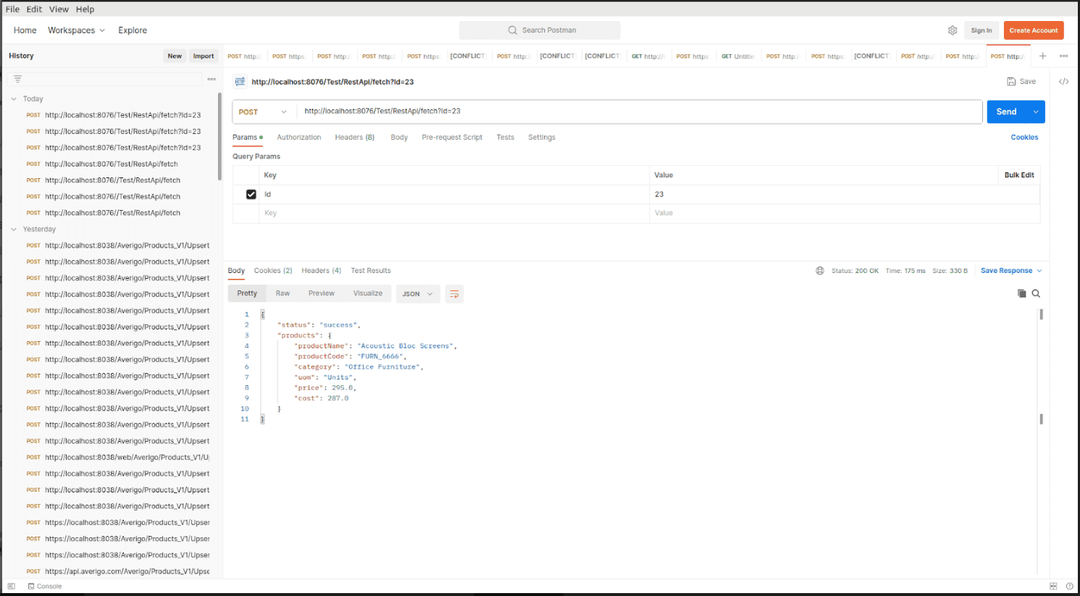The width and height of the screenshot is (1080, 596).
Task: Click the history sidebar scrollbar
Action: pos(219,136)
